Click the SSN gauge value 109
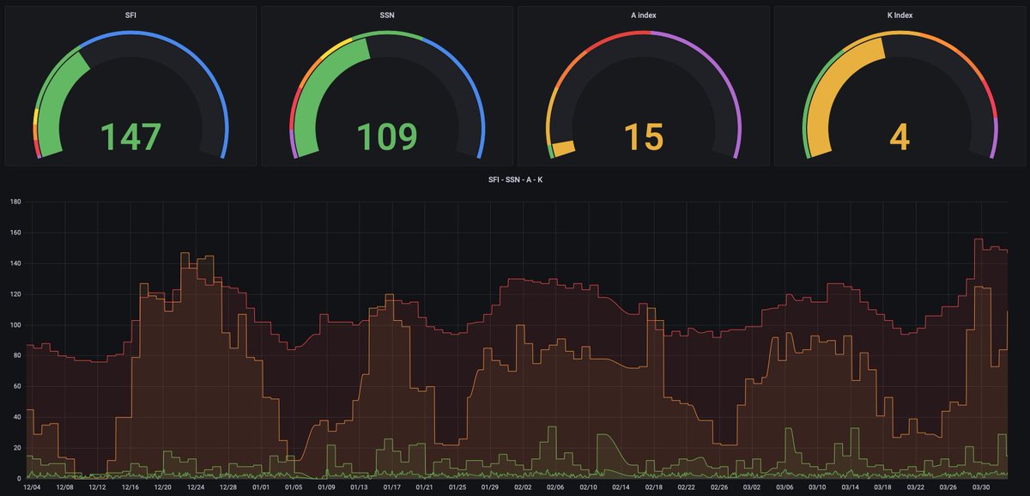Image resolution: width=1030 pixels, height=496 pixels. pos(387,136)
